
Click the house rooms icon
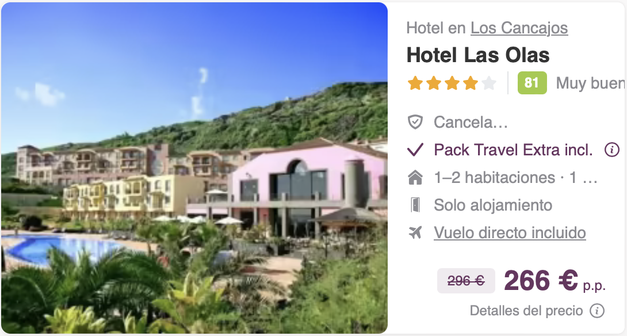415,177
